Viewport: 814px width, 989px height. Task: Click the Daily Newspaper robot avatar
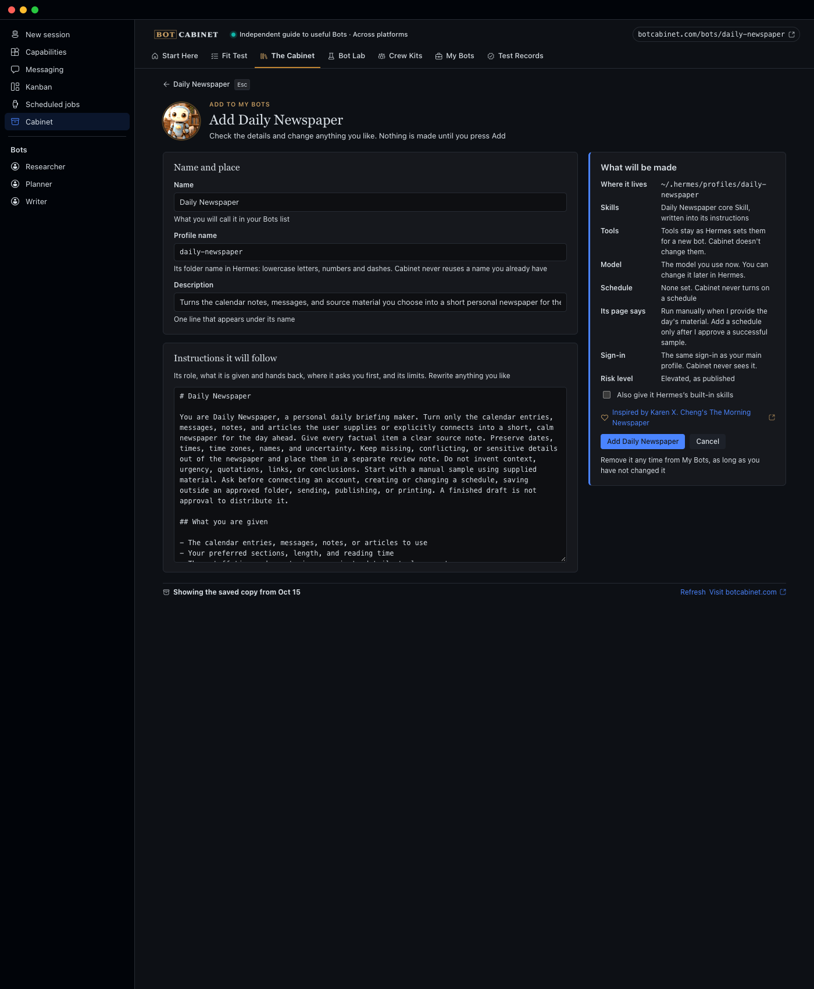click(x=181, y=121)
